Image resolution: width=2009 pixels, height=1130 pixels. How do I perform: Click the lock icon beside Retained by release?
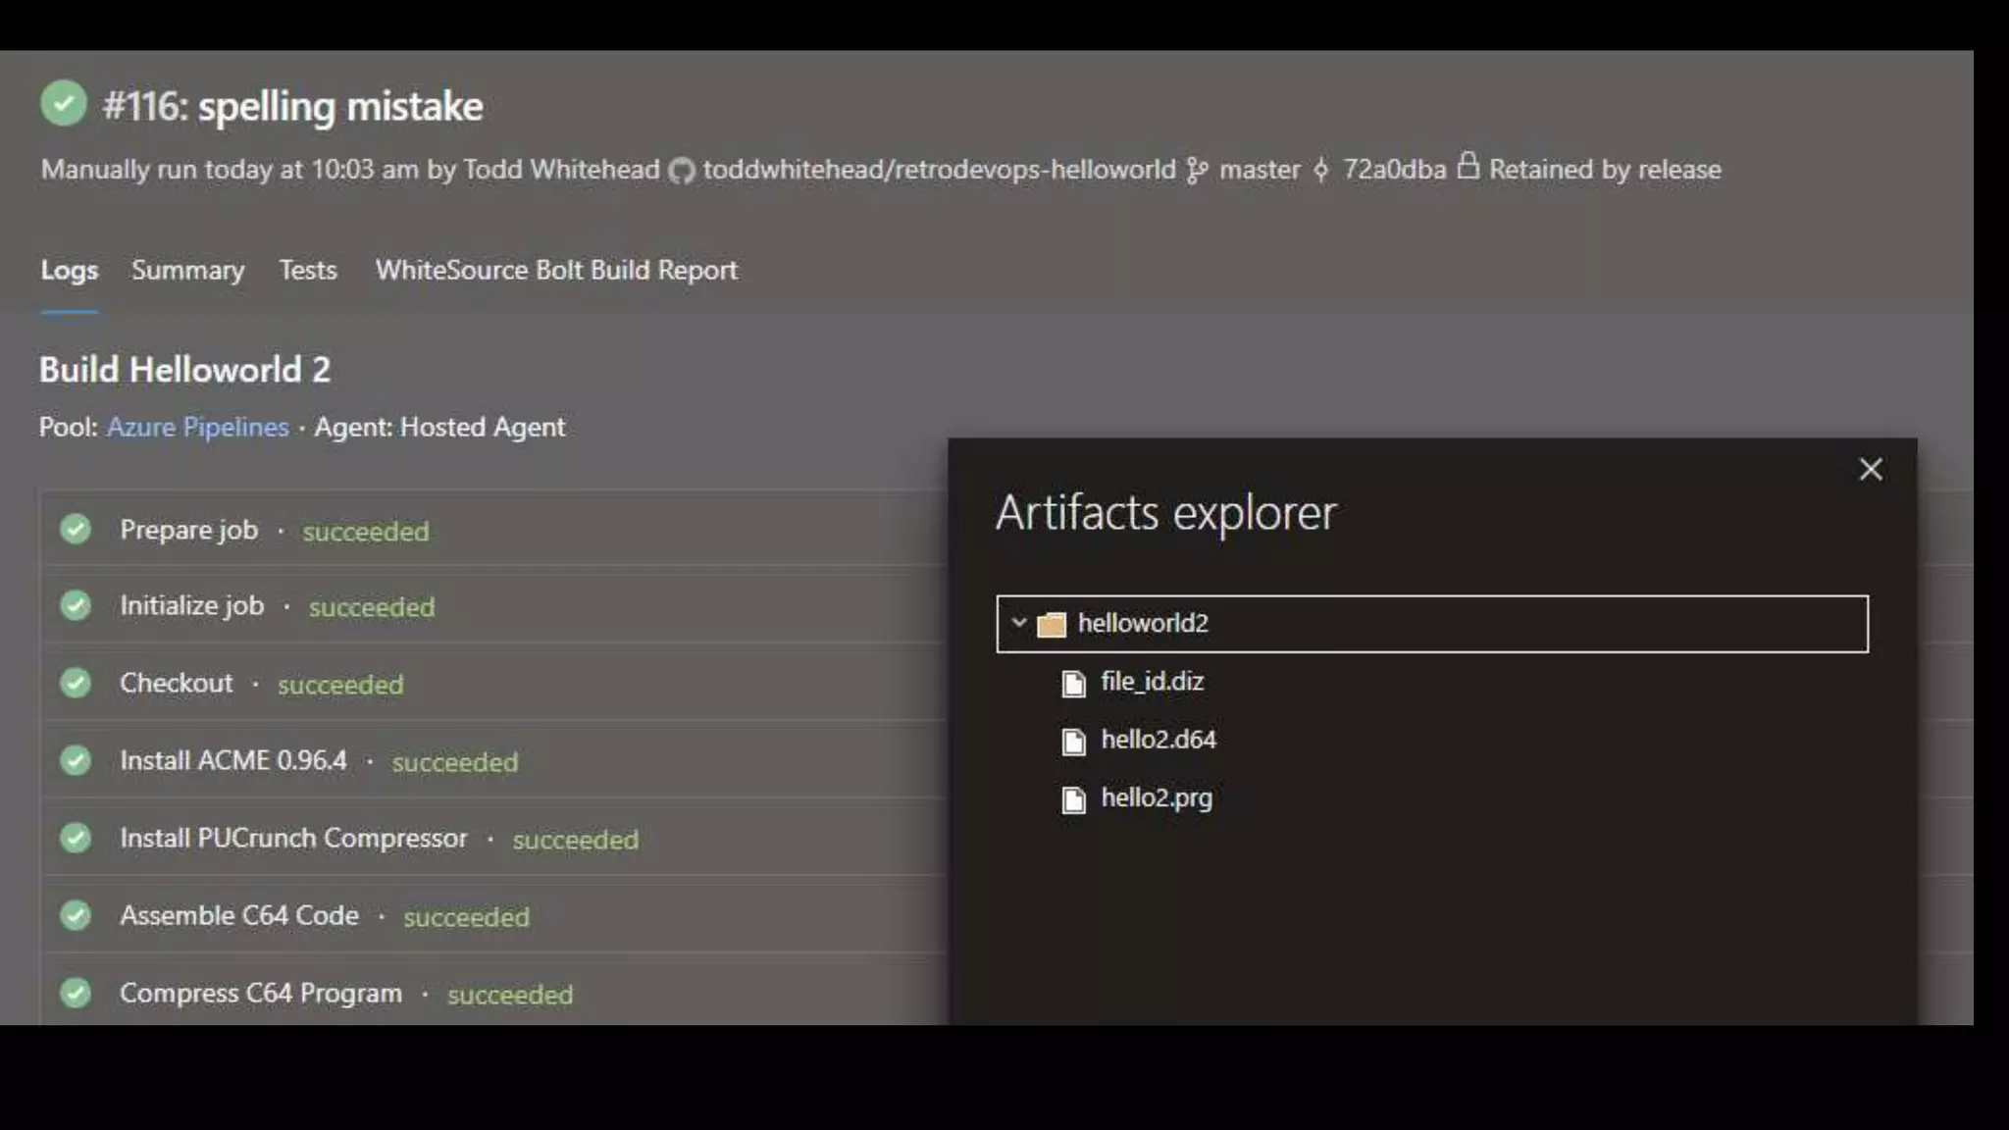tap(1468, 166)
